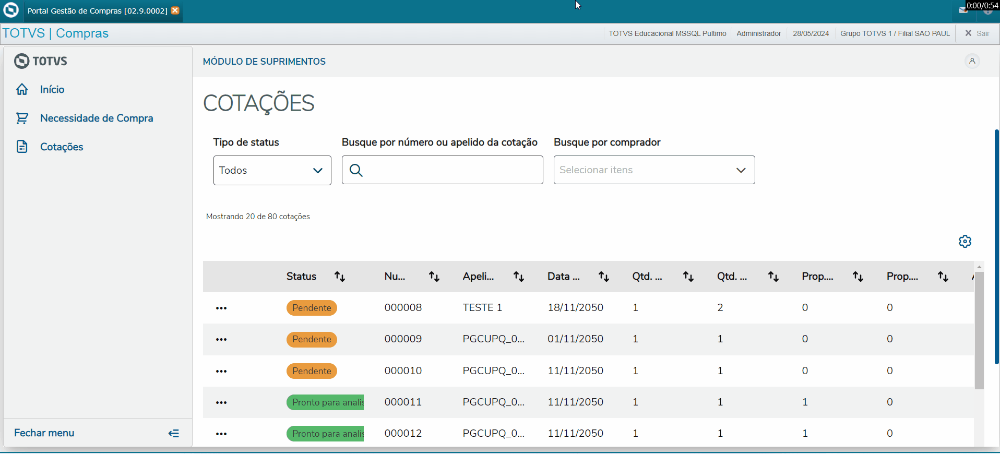Click the page's blue vertical scrollbar
Screen dimensions: 1000x454
(x=997, y=246)
